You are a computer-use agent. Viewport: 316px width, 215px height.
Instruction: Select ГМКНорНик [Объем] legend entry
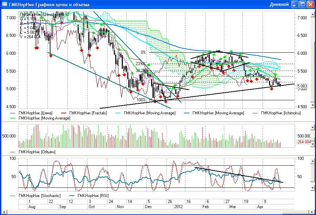click(33, 152)
